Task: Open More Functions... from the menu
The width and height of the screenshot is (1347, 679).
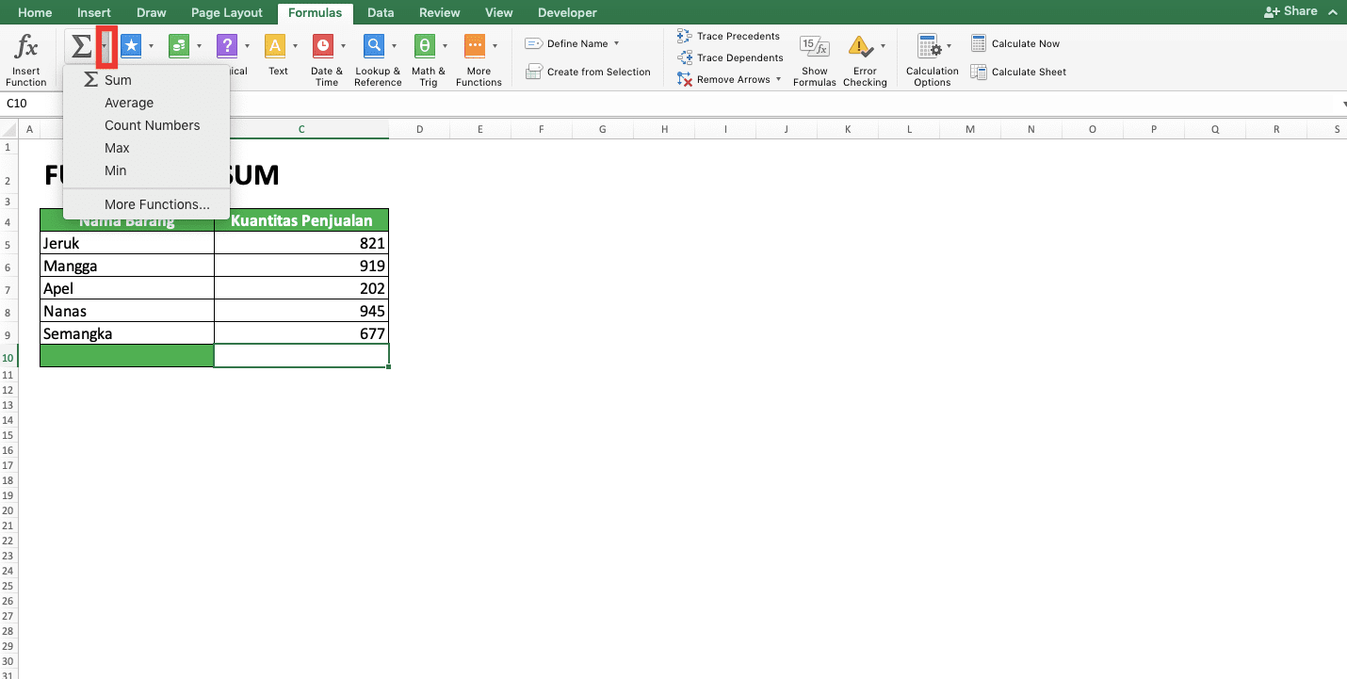Action: click(146, 204)
